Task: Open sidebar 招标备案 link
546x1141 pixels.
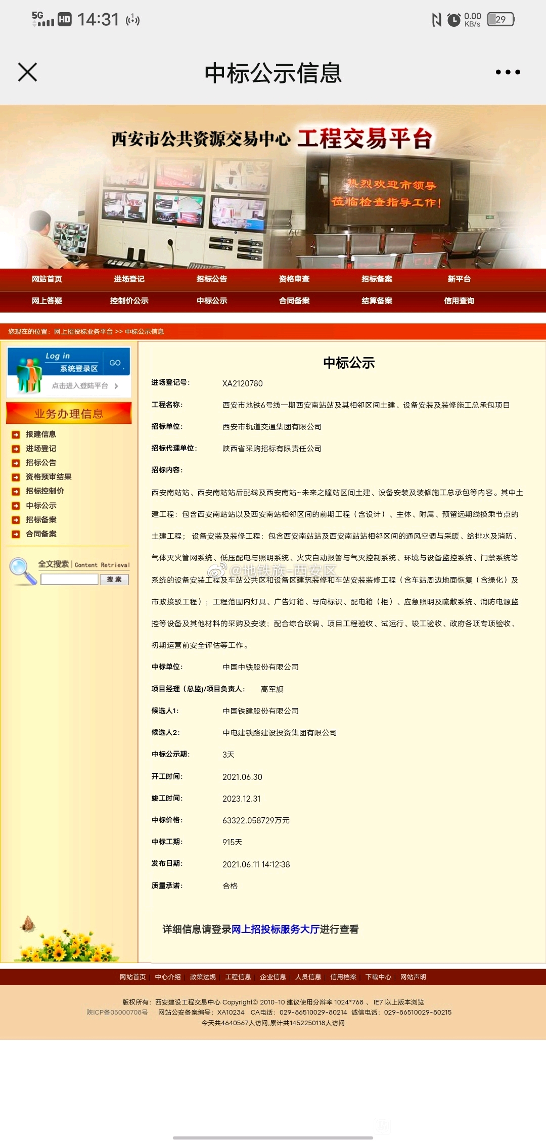Action: 41,520
